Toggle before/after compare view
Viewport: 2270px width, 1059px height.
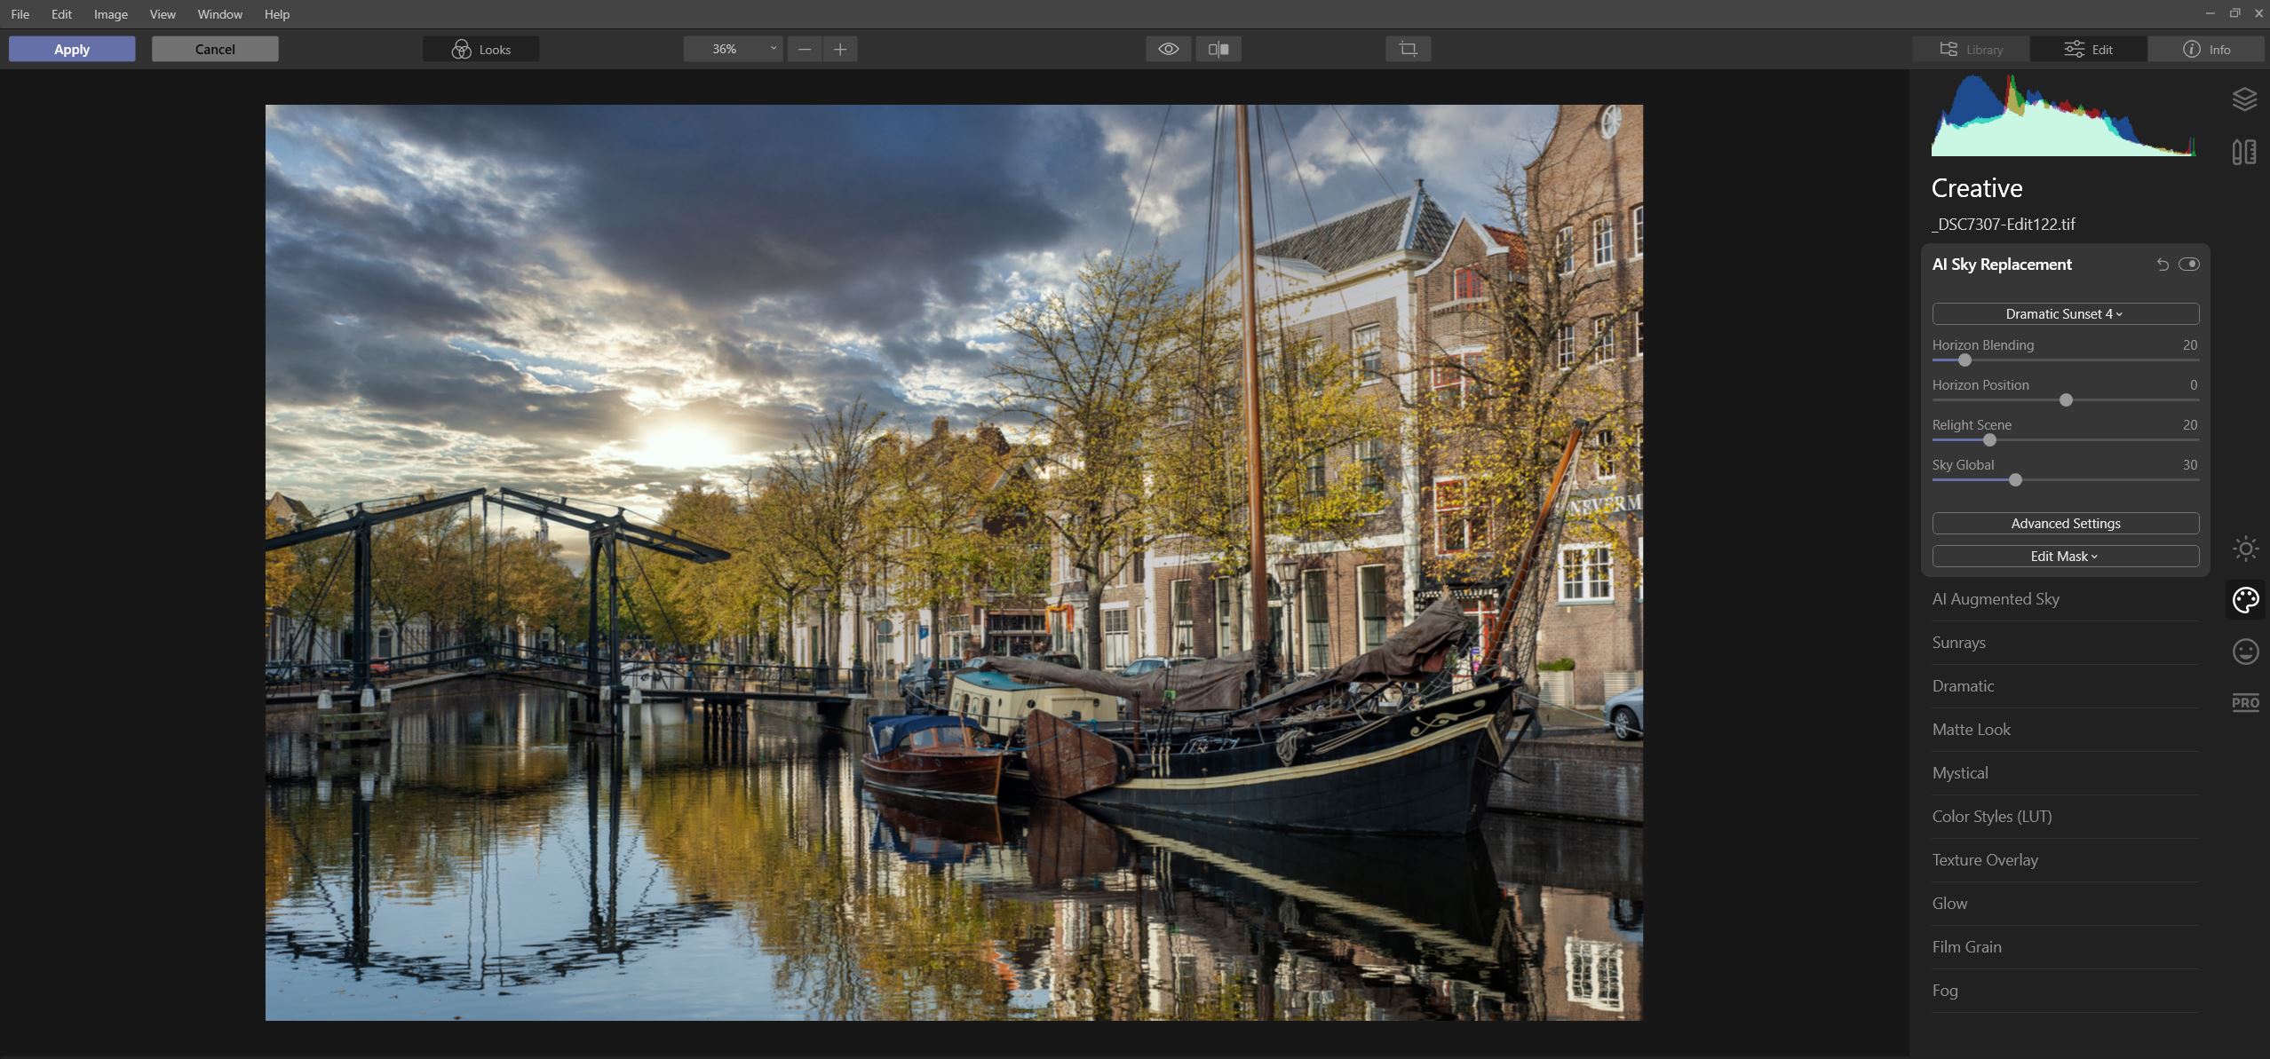(x=1218, y=49)
